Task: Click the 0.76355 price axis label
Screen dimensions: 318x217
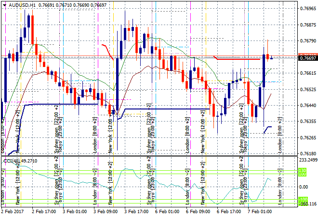Action: pyautogui.click(x=307, y=122)
